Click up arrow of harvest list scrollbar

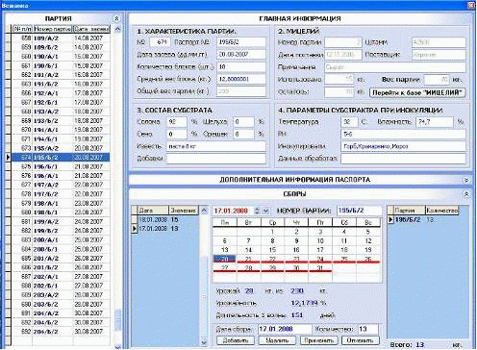click(x=204, y=211)
